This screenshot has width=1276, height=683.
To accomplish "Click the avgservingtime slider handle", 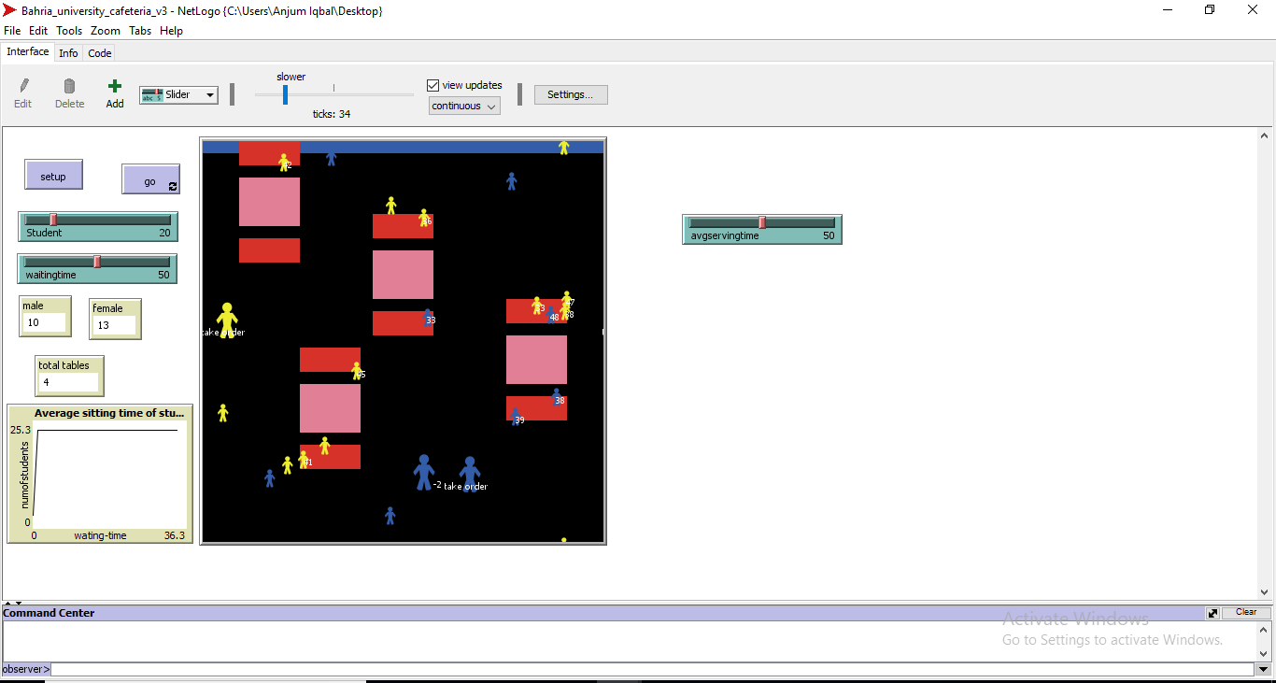I will pos(762,222).
